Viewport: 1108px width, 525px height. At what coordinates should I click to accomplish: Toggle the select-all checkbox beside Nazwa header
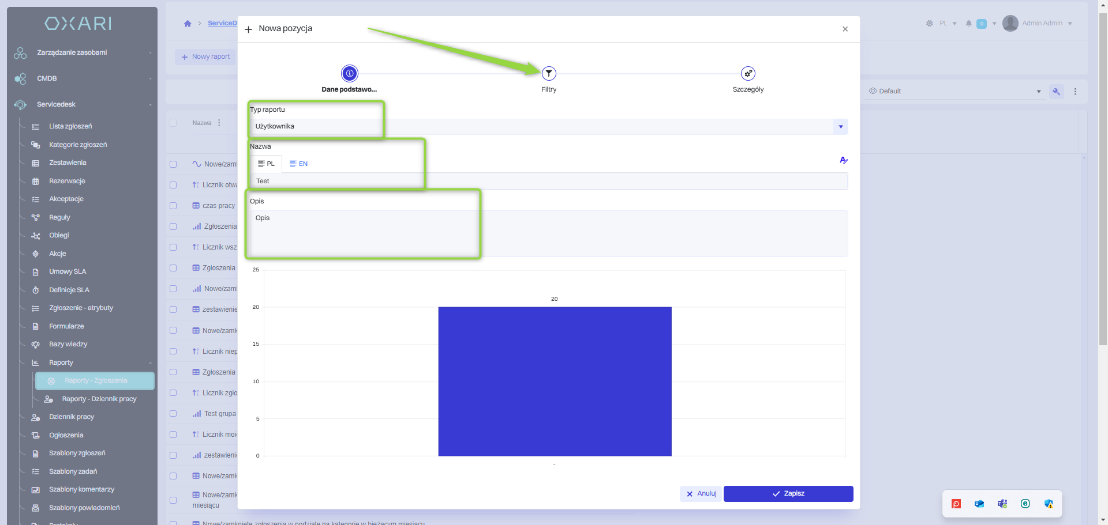point(173,123)
